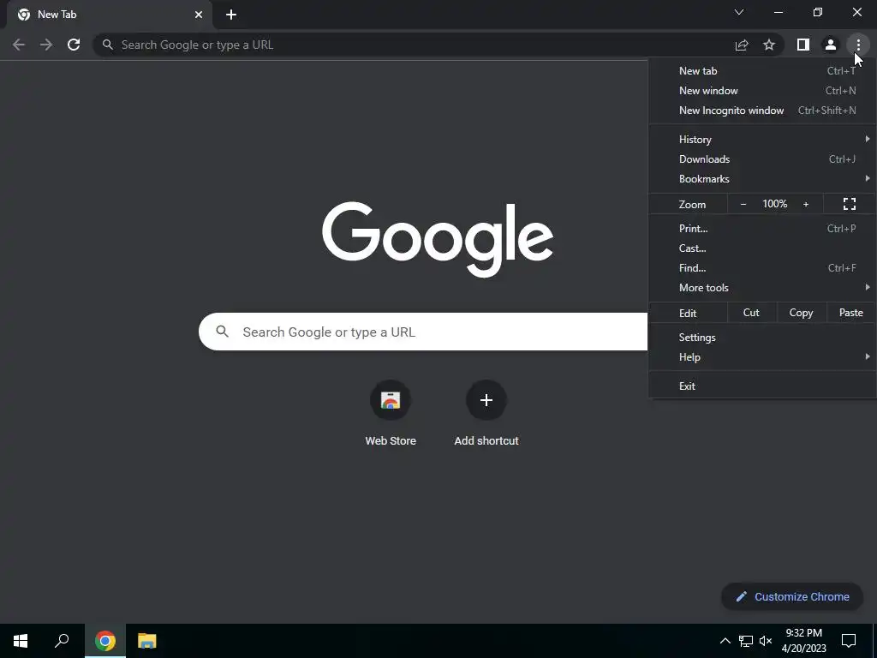
Task: Decrease zoom with the minus button
Action: [x=743, y=204]
